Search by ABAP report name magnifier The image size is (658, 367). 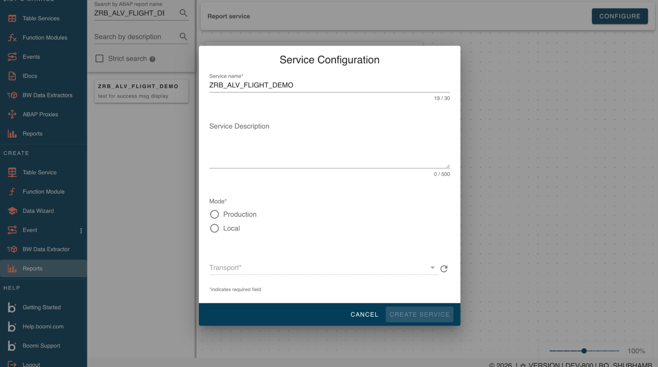coord(183,13)
